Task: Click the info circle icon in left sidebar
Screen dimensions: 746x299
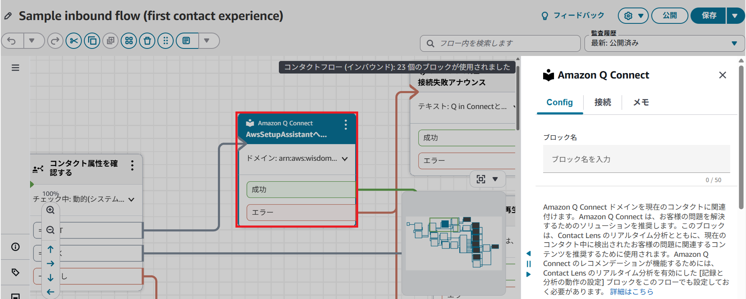Action: 15,247
